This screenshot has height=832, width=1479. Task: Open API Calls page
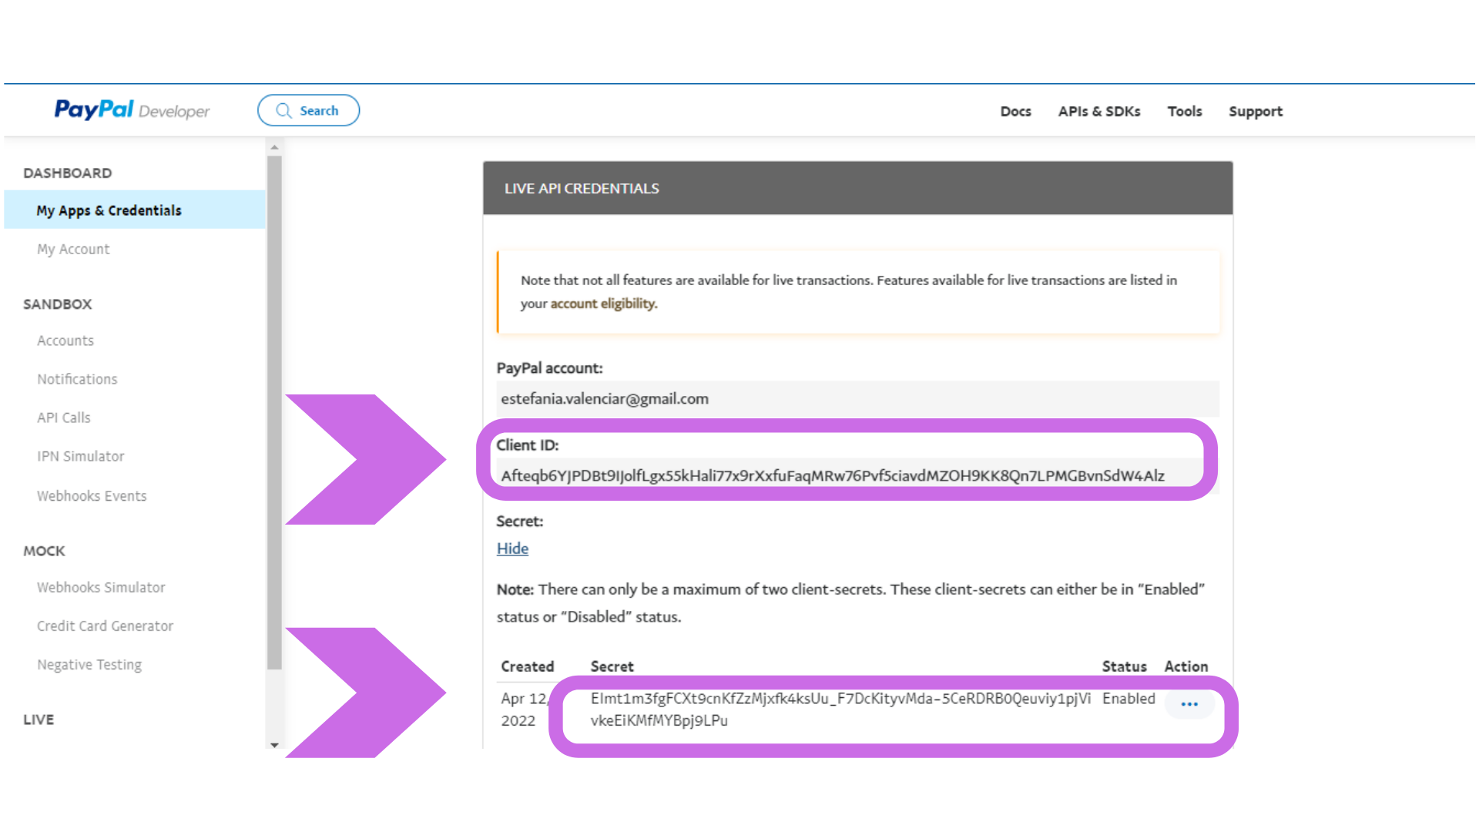tap(64, 418)
